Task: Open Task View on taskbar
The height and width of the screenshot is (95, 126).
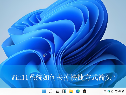Action: point(57,92)
